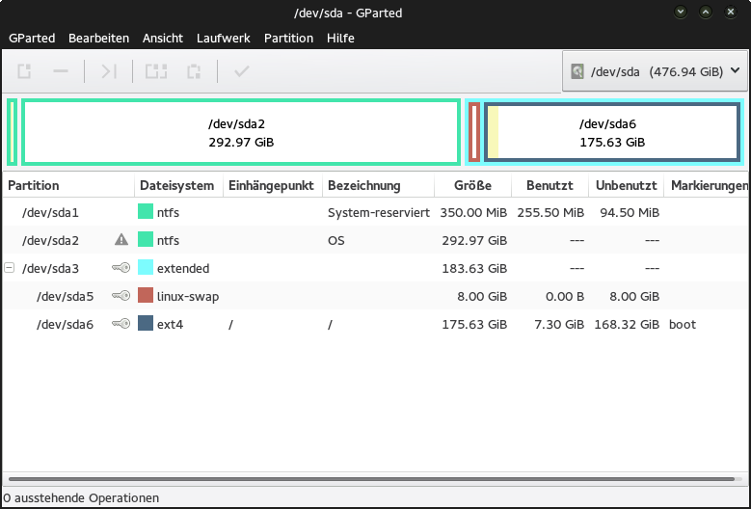Click the 350.00 MiB size cell

pyautogui.click(x=473, y=213)
